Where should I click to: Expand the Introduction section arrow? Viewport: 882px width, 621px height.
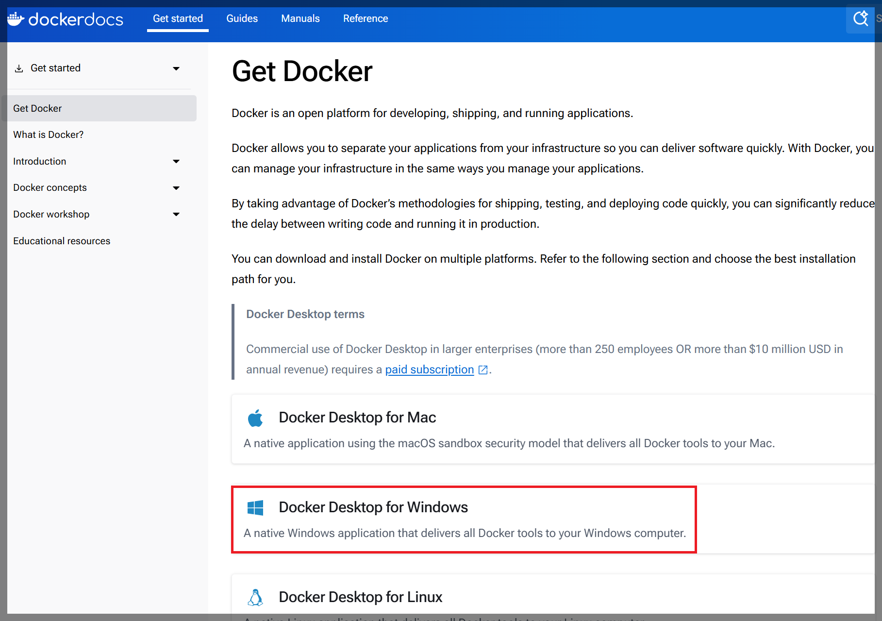coord(176,161)
